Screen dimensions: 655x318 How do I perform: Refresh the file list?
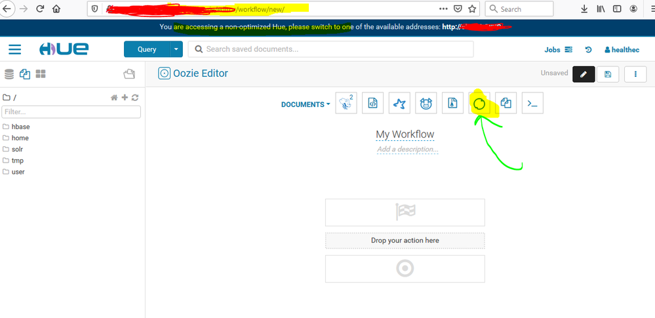(135, 97)
